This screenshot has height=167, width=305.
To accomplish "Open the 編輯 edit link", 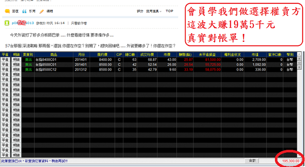I will 50,11.
